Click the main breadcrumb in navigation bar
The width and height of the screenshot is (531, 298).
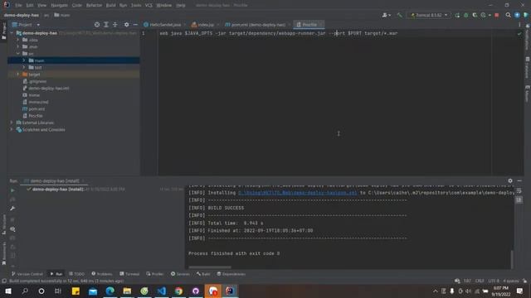(62, 15)
